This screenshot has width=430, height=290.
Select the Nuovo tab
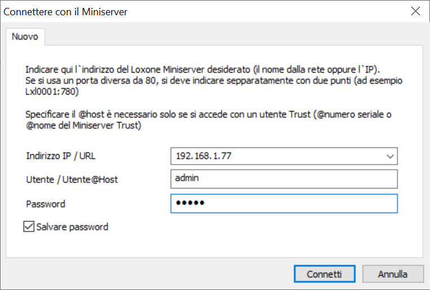point(25,37)
